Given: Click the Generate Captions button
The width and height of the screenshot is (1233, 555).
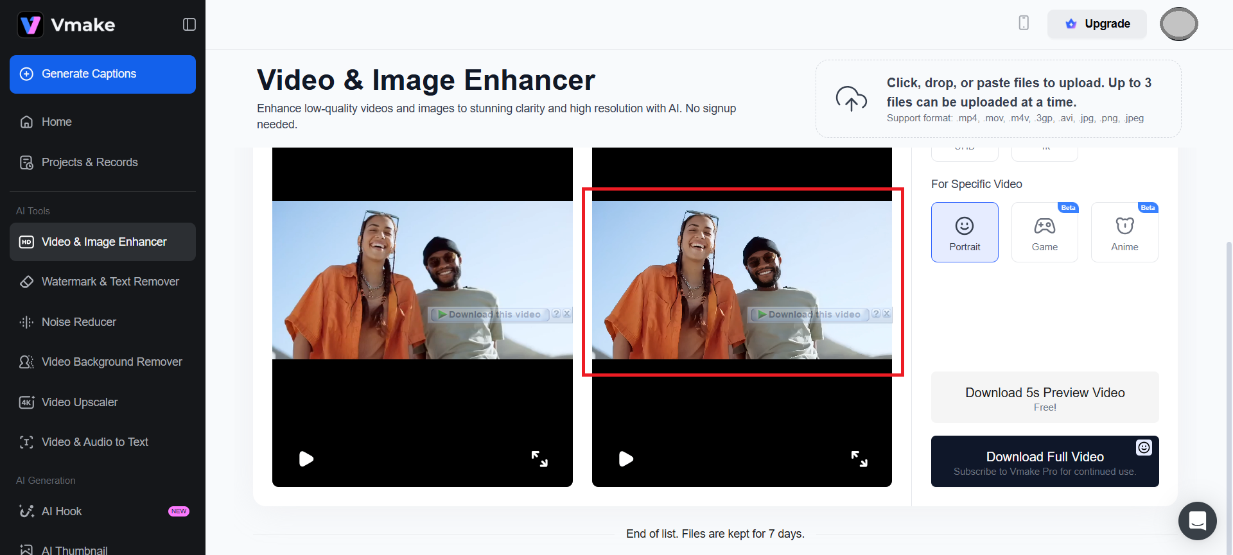Looking at the screenshot, I should (103, 74).
